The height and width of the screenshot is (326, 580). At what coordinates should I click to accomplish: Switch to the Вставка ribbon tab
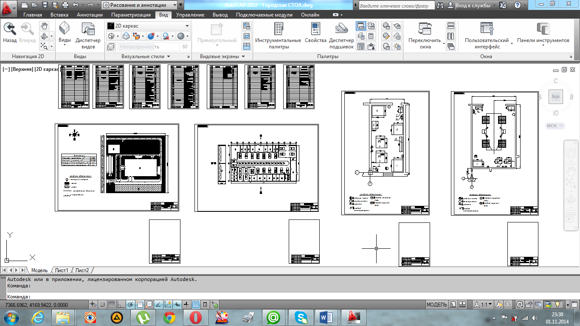59,15
